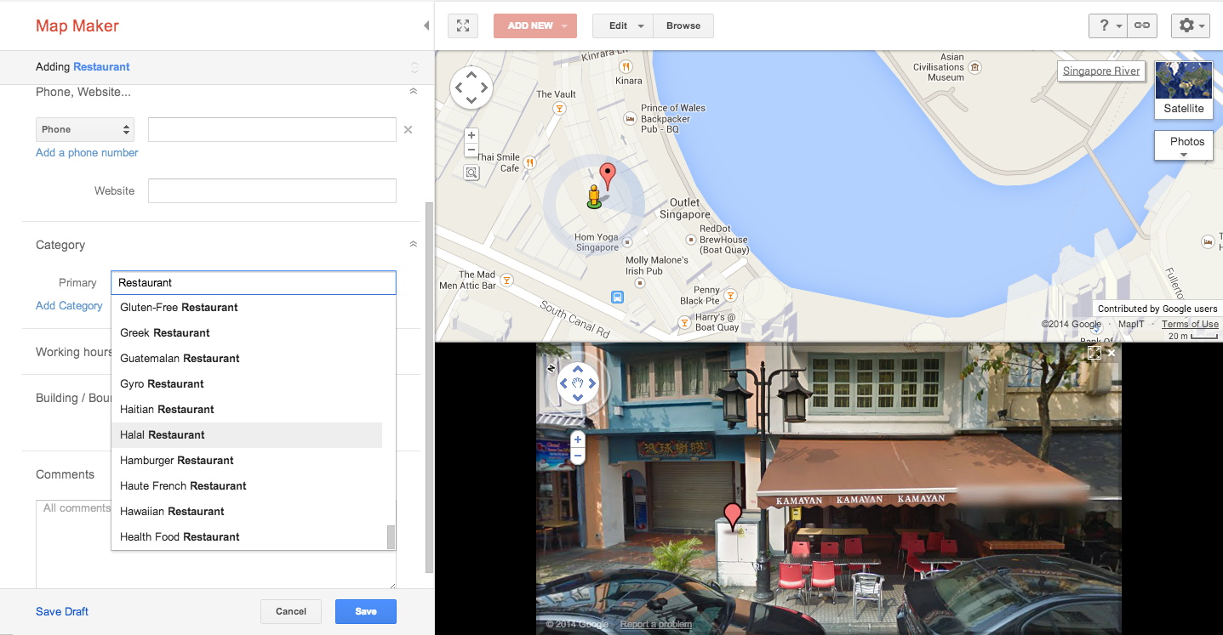Screen dimensions: 1223x635
Task: Choose Guatemalan Restaurant option
Action: (247, 358)
